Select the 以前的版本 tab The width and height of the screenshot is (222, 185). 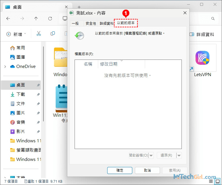pos(126,23)
